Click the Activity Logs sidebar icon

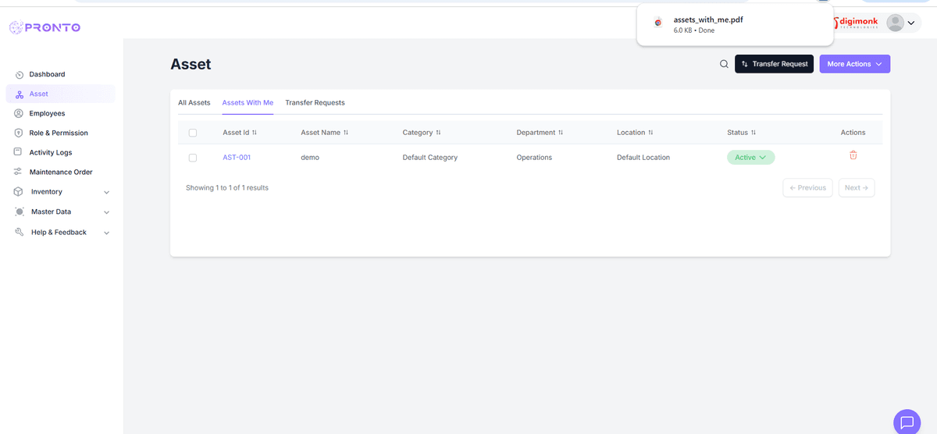coord(19,152)
